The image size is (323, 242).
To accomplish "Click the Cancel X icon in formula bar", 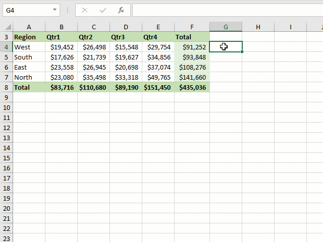I will (x=85, y=10).
